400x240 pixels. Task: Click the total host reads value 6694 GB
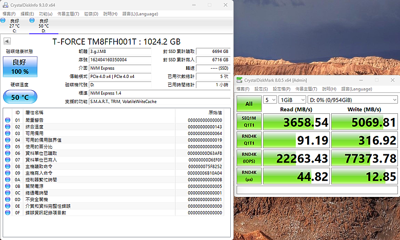click(213, 51)
